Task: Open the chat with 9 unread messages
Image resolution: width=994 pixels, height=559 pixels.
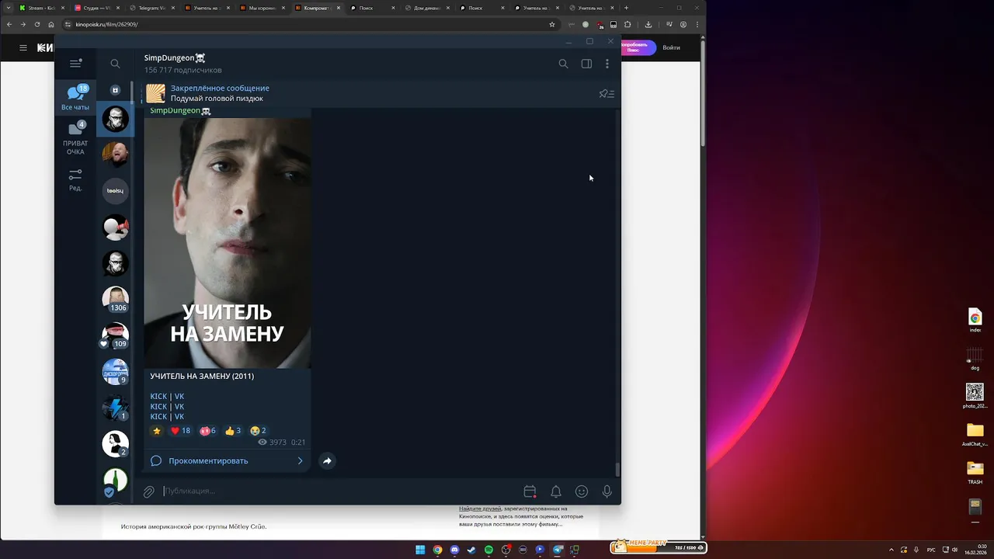Action: click(x=116, y=372)
